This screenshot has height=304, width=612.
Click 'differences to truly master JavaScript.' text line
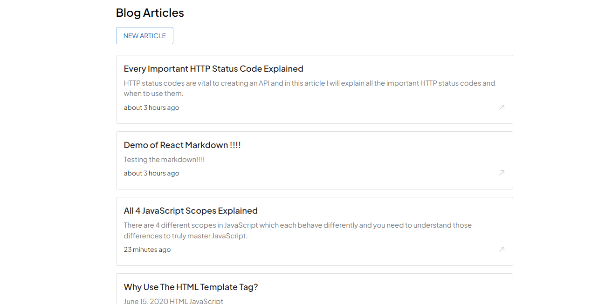click(x=186, y=236)
